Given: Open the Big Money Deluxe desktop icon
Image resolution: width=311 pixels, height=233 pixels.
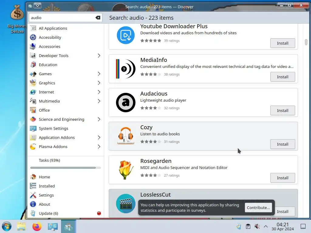Looking at the screenshot, I should pos(17,19).
